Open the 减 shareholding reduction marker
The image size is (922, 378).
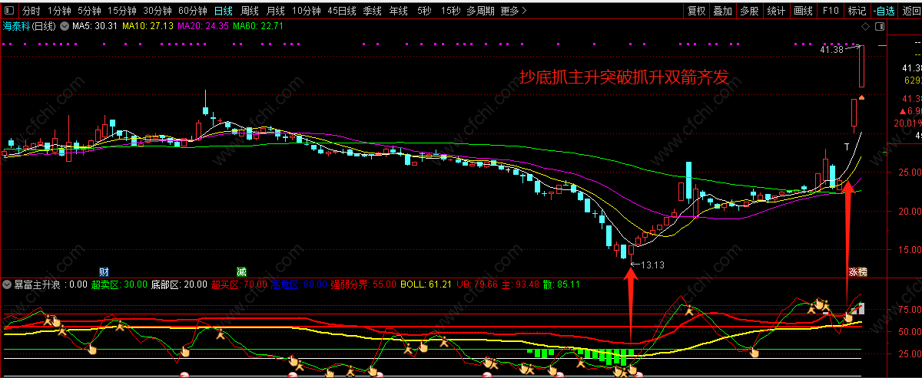coord(241,271)
